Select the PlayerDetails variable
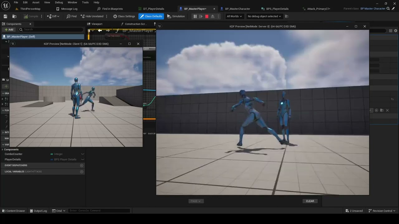 (x=13, y=159)
